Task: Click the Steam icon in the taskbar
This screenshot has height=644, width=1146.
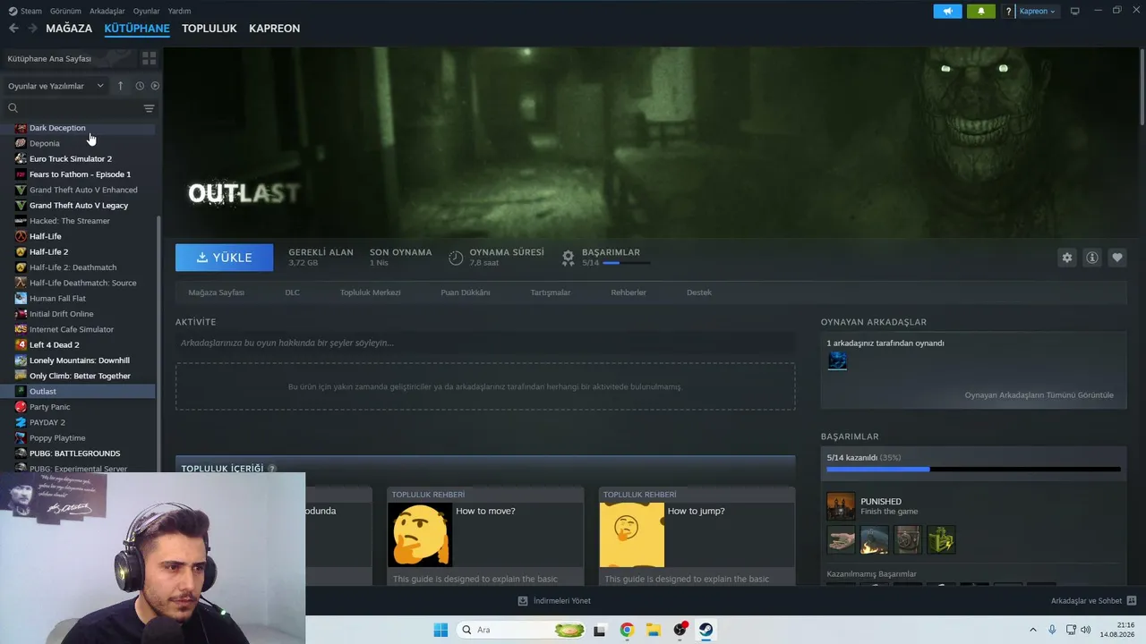Action: pyautogui.click(x=706, y=630)
